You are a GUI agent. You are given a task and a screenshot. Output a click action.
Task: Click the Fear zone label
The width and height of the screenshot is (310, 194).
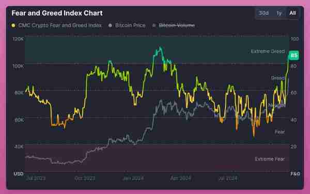pos(280,132)
